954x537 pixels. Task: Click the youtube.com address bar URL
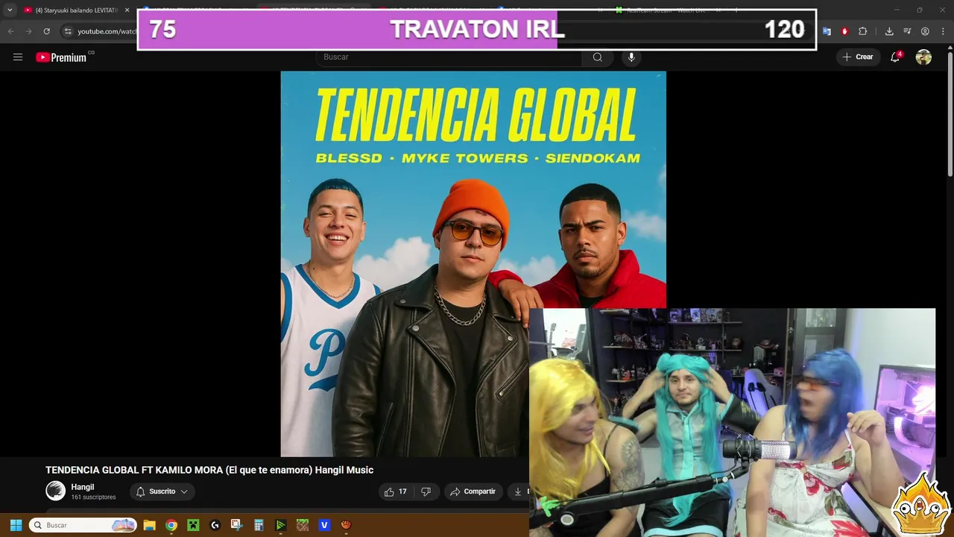click(107, 31)
